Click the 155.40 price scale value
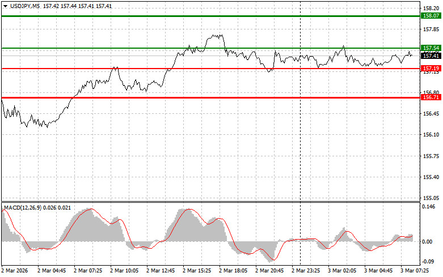This screenshot has height=277, width=443. click(x=429, y=177)
